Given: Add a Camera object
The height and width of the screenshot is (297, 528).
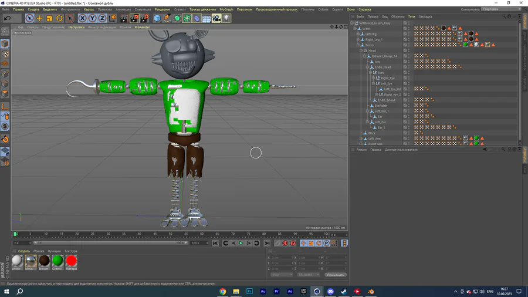Looking at the screenshot, I should click(216, 18).
